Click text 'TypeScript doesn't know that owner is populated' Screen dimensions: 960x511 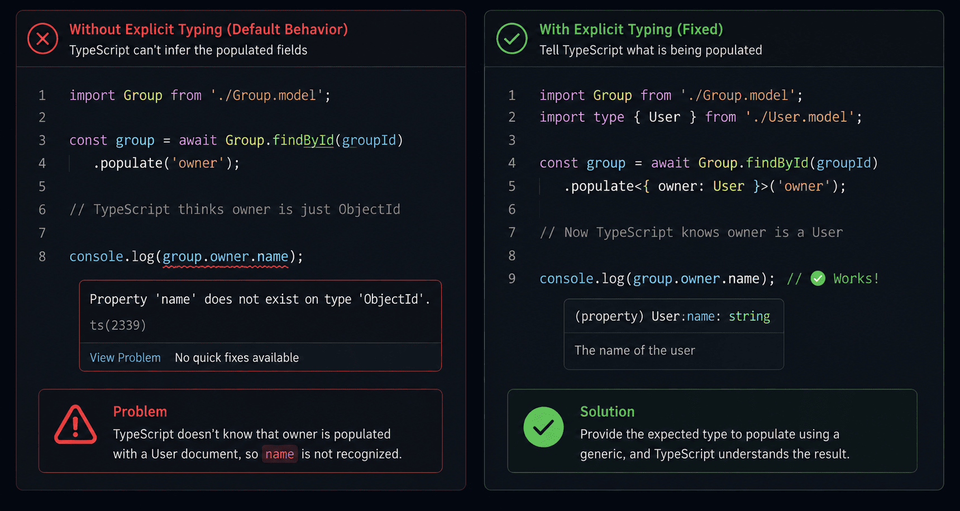[252, 434]
